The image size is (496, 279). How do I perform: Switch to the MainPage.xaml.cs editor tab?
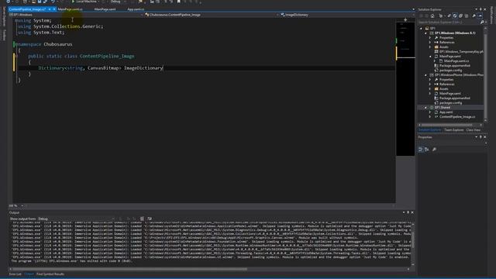tap(70, 9)
